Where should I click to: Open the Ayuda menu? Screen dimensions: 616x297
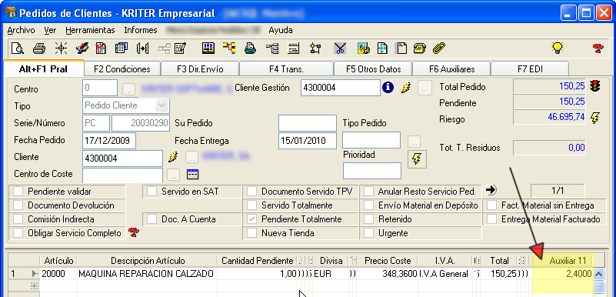[x=281, y=30]
